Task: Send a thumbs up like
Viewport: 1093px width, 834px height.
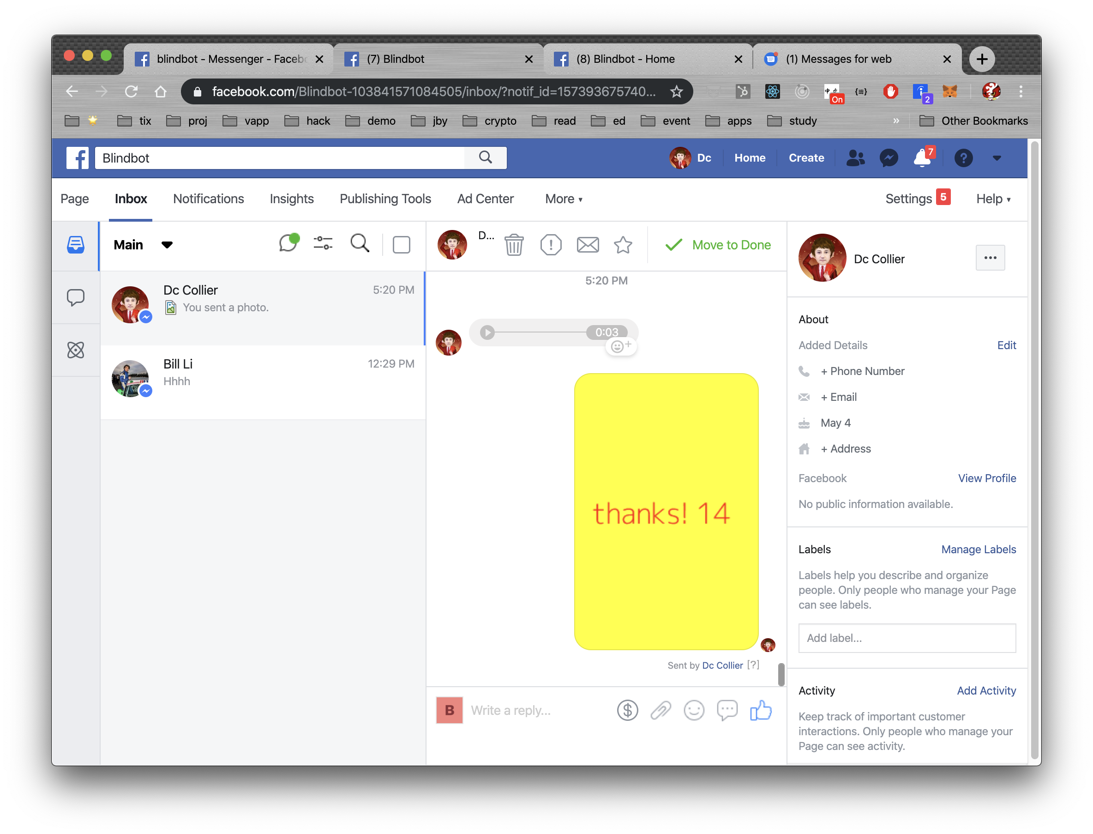Action: (760, 710)
